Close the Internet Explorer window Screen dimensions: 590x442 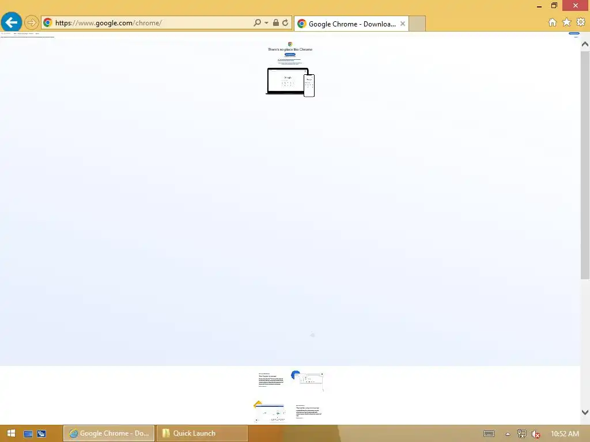pyautogui.click(x=576, y=5)
